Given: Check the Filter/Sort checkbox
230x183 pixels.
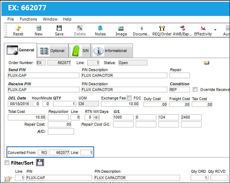Looking at the screenshot, I should (x=7, y=162).
